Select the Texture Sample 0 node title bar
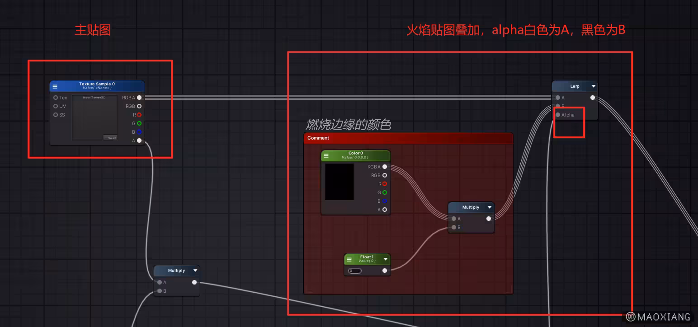The height and width of the screenshot is (327, 698). 97,86
